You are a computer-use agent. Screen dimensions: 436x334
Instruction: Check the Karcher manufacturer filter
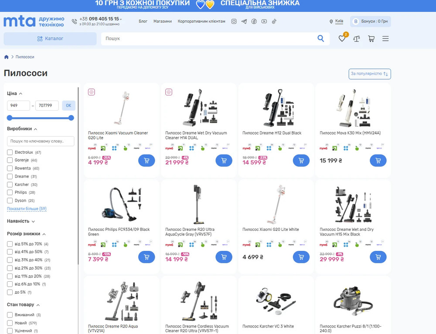coord(10,184)
